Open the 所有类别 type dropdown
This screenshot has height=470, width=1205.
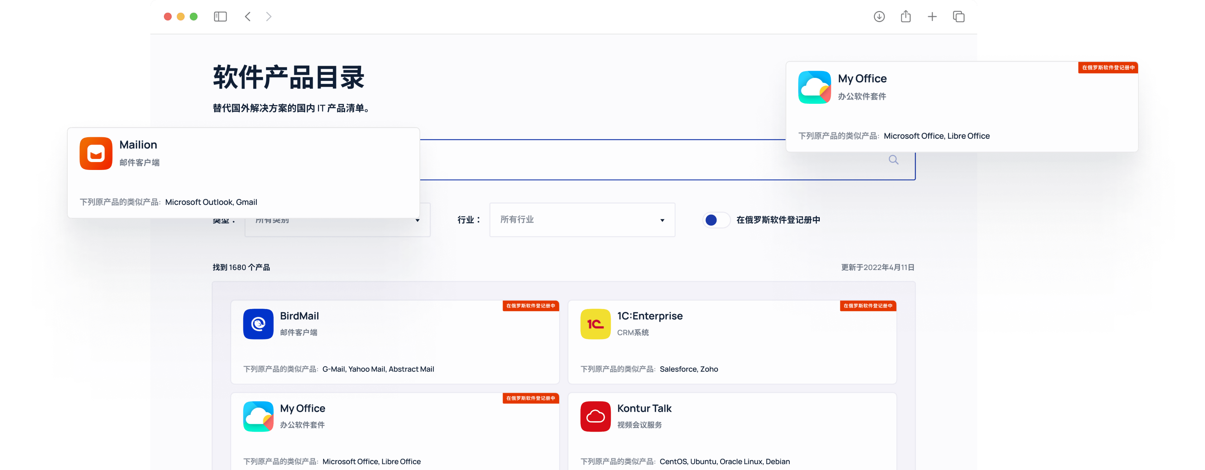coord(337,227)
